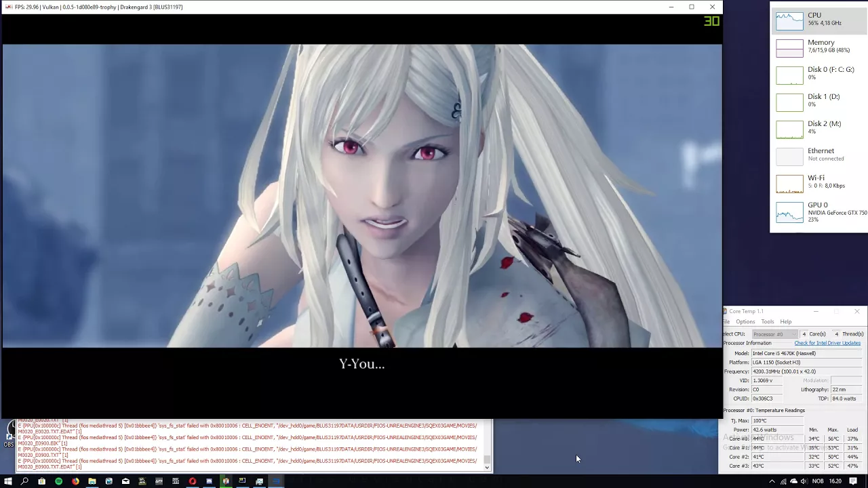Open Core Temp Tools menu
The height and width of the screenshot is (488, 868).
[767, 322]
